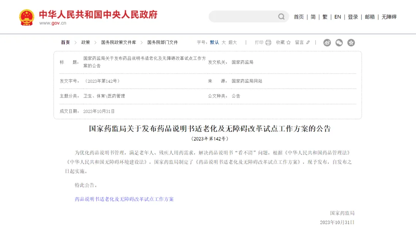Select 大 font size option
The height and width of the screenshot is (231, 416).
[223, 42]
